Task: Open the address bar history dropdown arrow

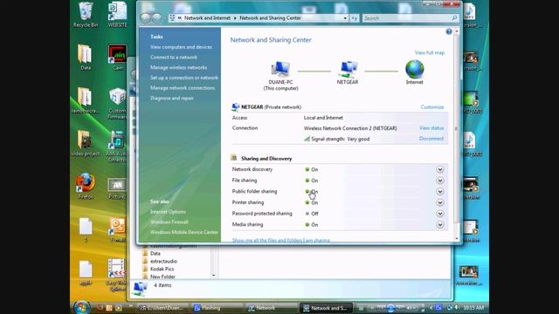Action: tap(345, 18)
